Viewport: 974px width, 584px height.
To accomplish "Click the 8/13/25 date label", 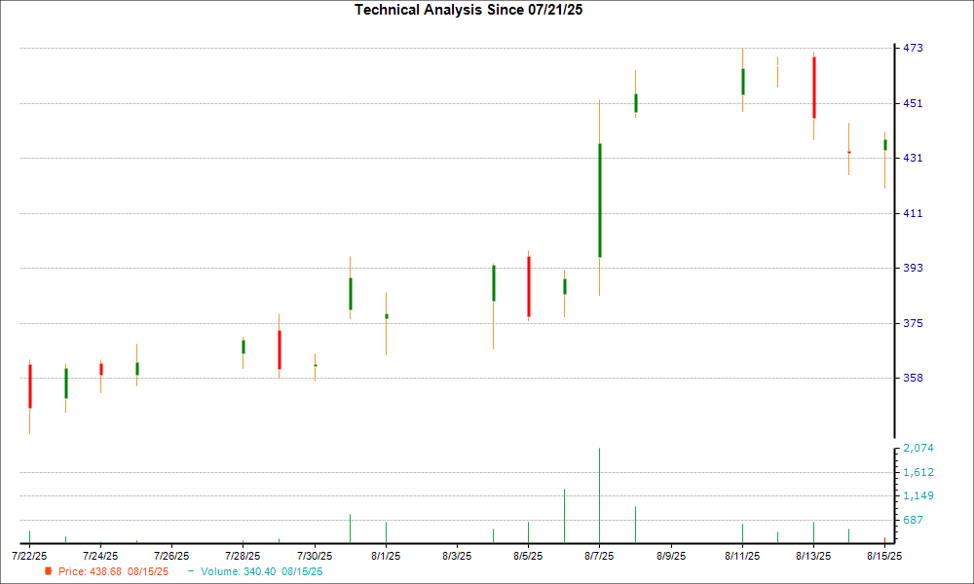I will (813, 556).
